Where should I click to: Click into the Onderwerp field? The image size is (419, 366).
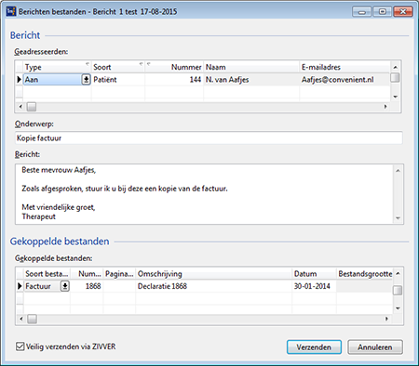(209, 138)
